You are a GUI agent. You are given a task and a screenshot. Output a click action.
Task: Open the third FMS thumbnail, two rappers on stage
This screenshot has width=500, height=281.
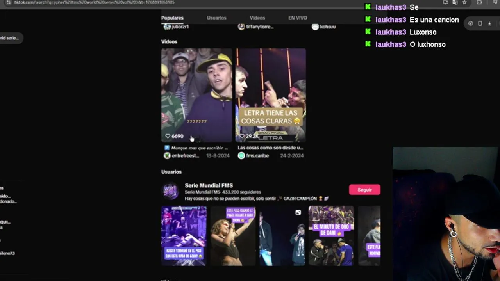point(282,236)
